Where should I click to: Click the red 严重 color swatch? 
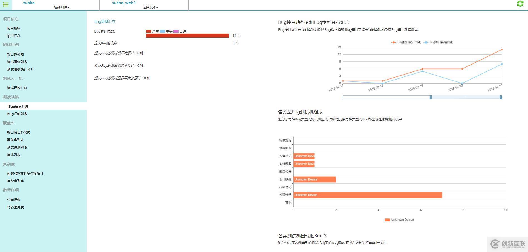pyautogui.click(x=149, y=31)
